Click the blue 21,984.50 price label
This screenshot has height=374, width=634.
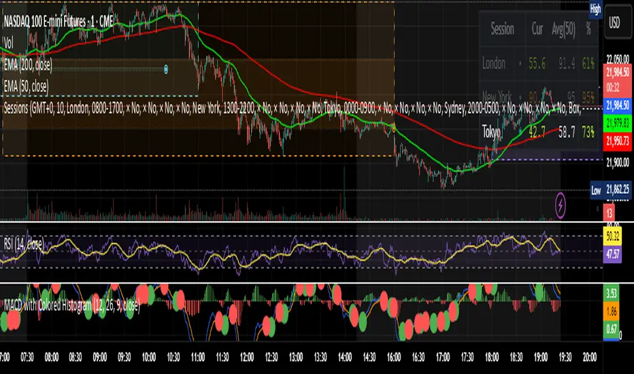[x=618, y=105]
